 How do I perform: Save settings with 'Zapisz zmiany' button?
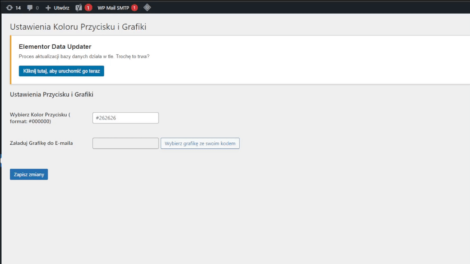click(29, 174)
